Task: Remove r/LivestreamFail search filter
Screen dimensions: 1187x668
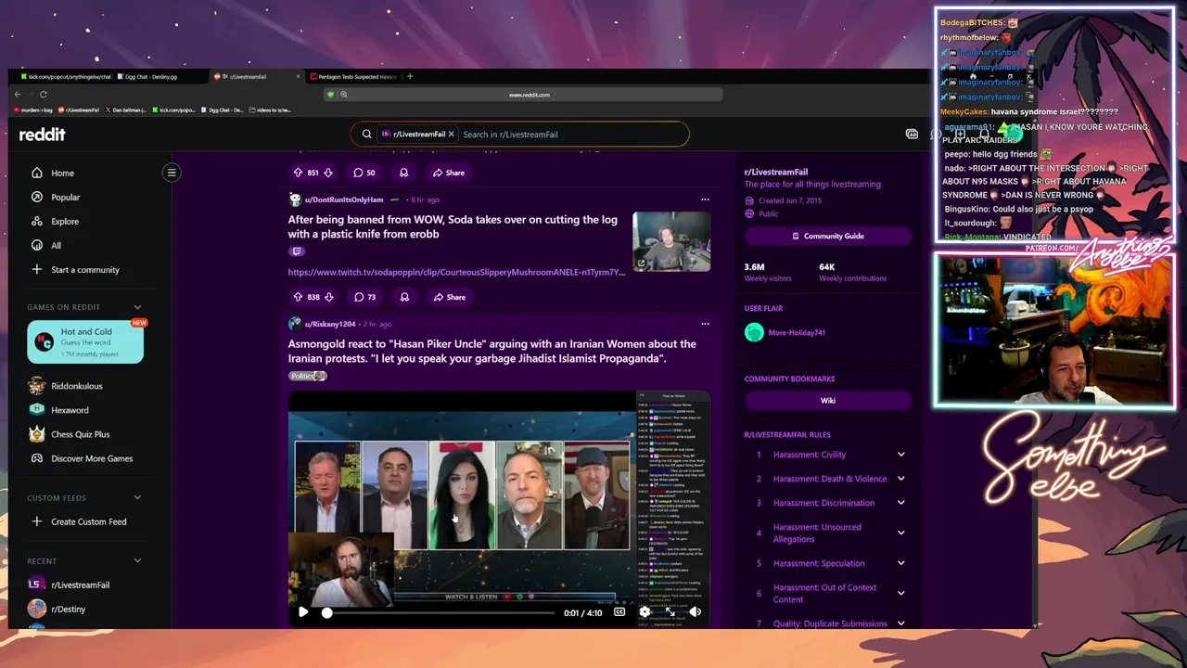Action: (452, 135)
